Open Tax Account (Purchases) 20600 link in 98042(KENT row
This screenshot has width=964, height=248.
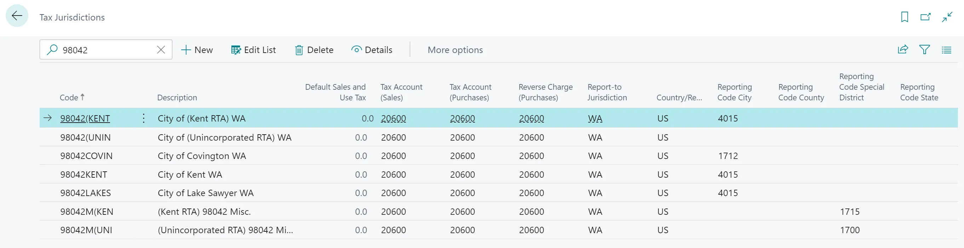coord(462,118)
